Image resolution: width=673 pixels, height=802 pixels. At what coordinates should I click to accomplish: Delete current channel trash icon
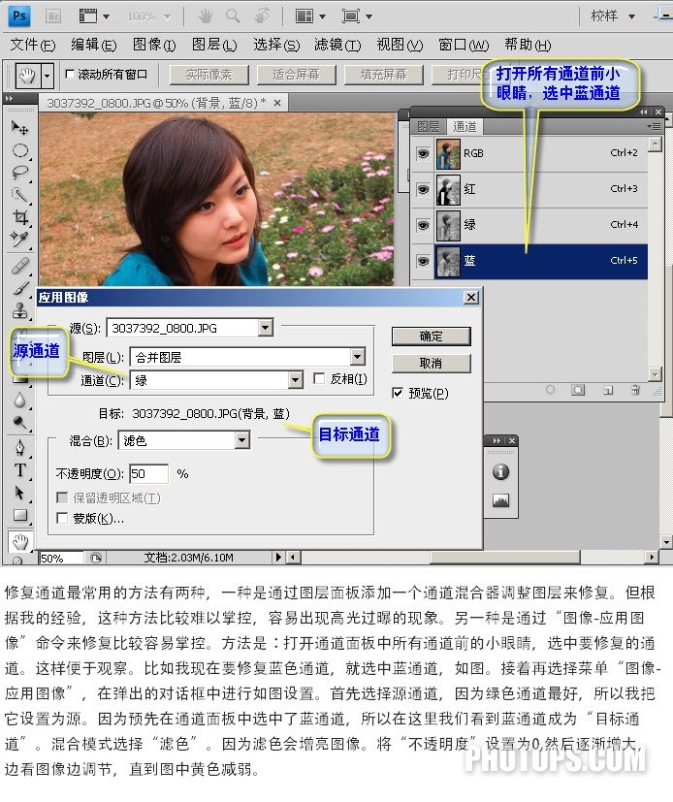(x=635, y=390)
